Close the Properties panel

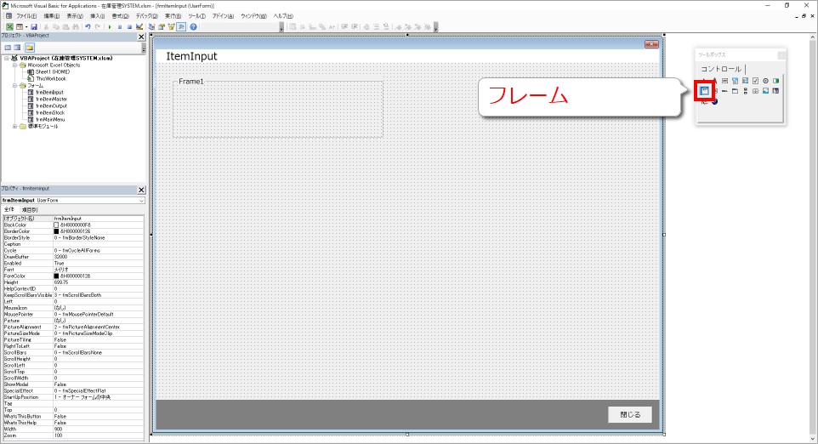pos(141,190)
